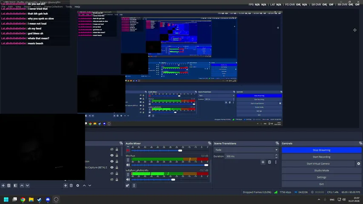Move source down in Sources toolbar
Screen dimensions: 363x204
[90, 185]
